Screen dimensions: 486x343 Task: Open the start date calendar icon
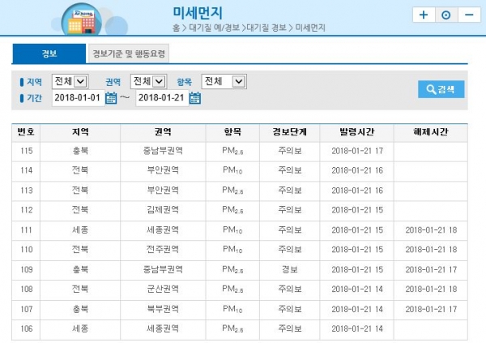click(111, 98)
